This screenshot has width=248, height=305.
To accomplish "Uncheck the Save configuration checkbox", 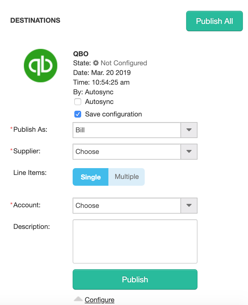I will (x=78, y=114).
